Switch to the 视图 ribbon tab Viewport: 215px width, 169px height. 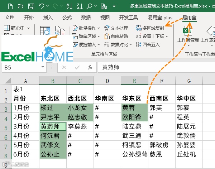coord(105,18)
